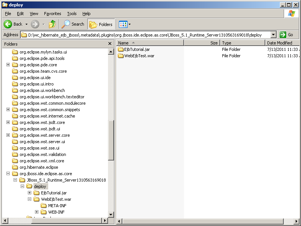Collapse org.jboss.ide.eclipse.as.core tree node
301x226 pixels.
pos(8,174)
